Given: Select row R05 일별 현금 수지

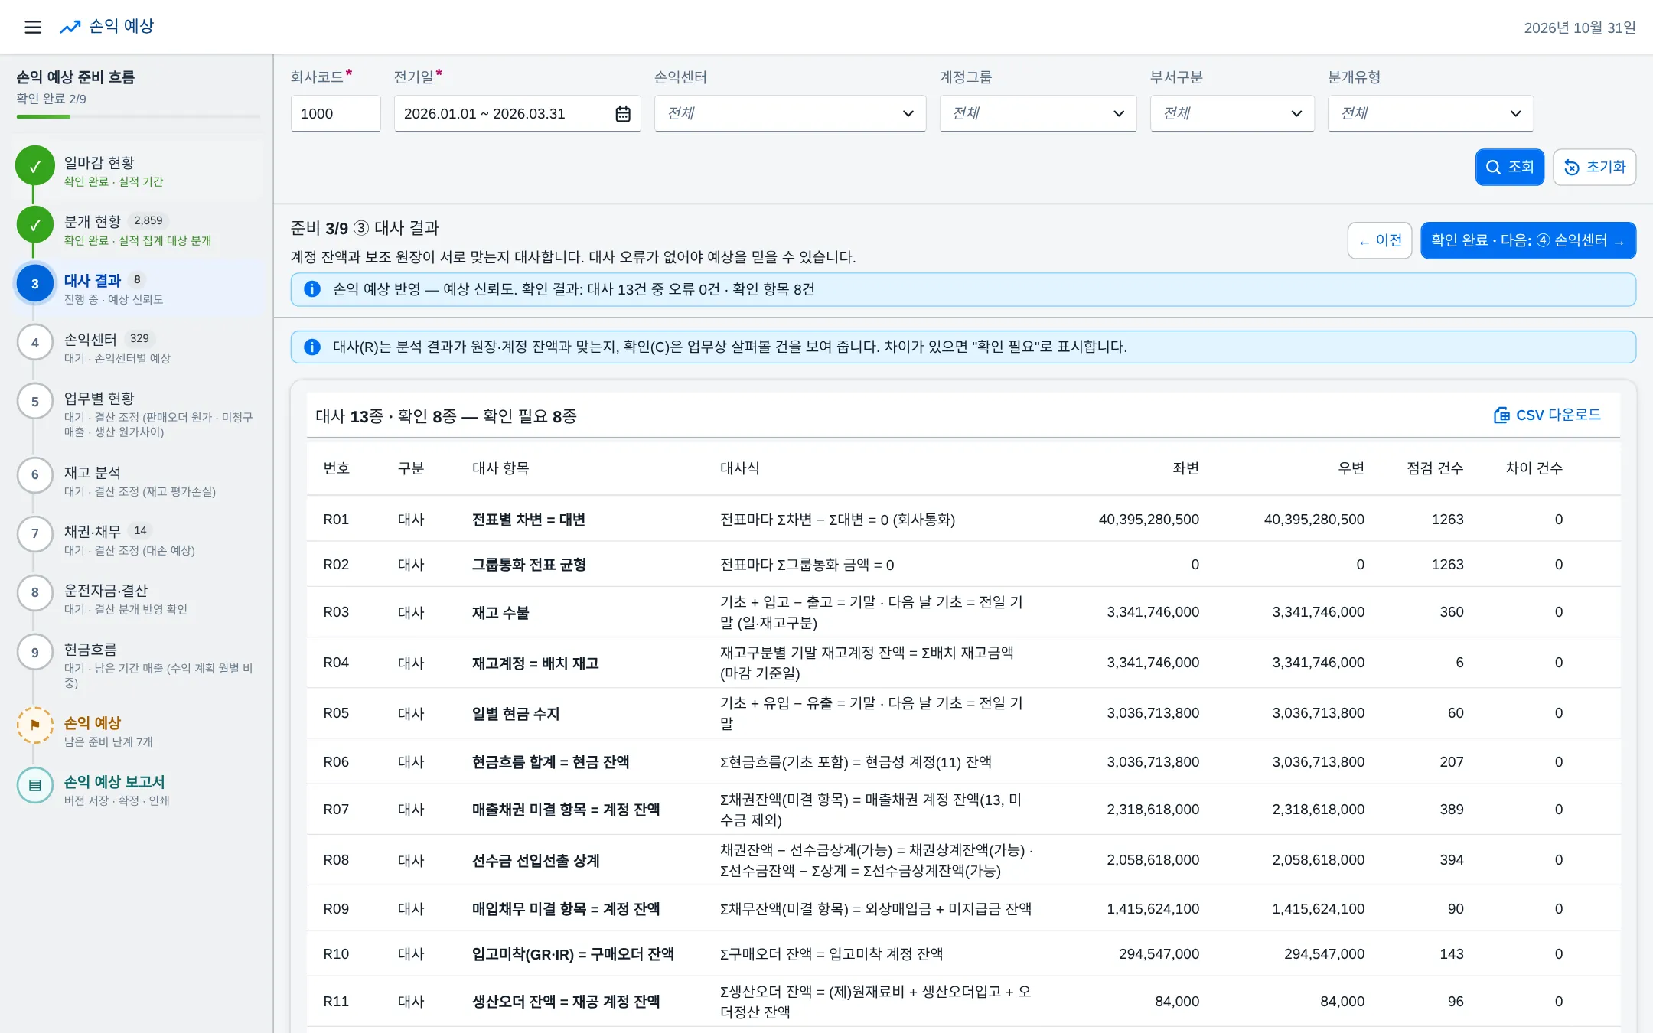Looking at the screenshot, I should (x=963, y=713).
